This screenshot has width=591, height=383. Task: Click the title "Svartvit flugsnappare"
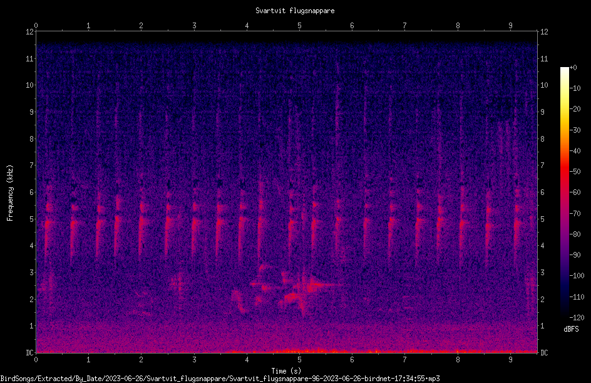tap(295, 11)
